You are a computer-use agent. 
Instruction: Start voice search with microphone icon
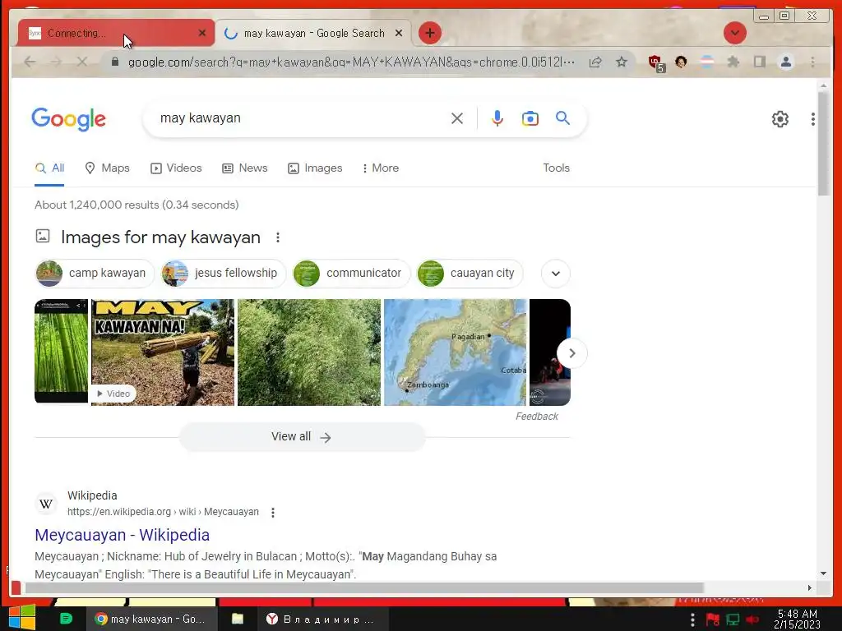click(x=497, y=118)
